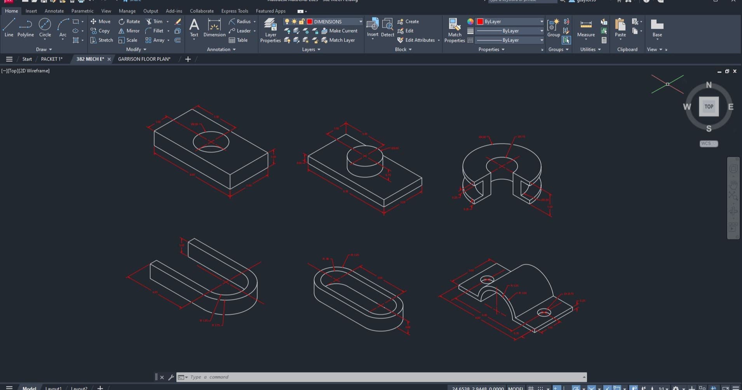Open the Annotate ribbon tab
This screenshot has height=390, width=742.
coord(54,11)
